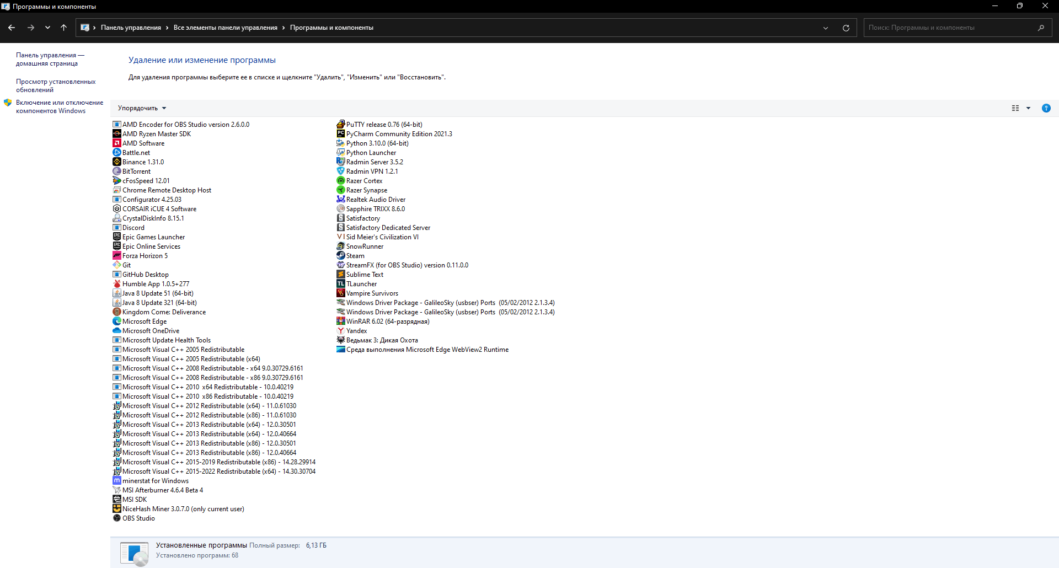Image resolution: width=1059 pixels, height=568 pixels.
Task: Click the Steam program icon
Action: pyautogui.click(x=340, y=256)
